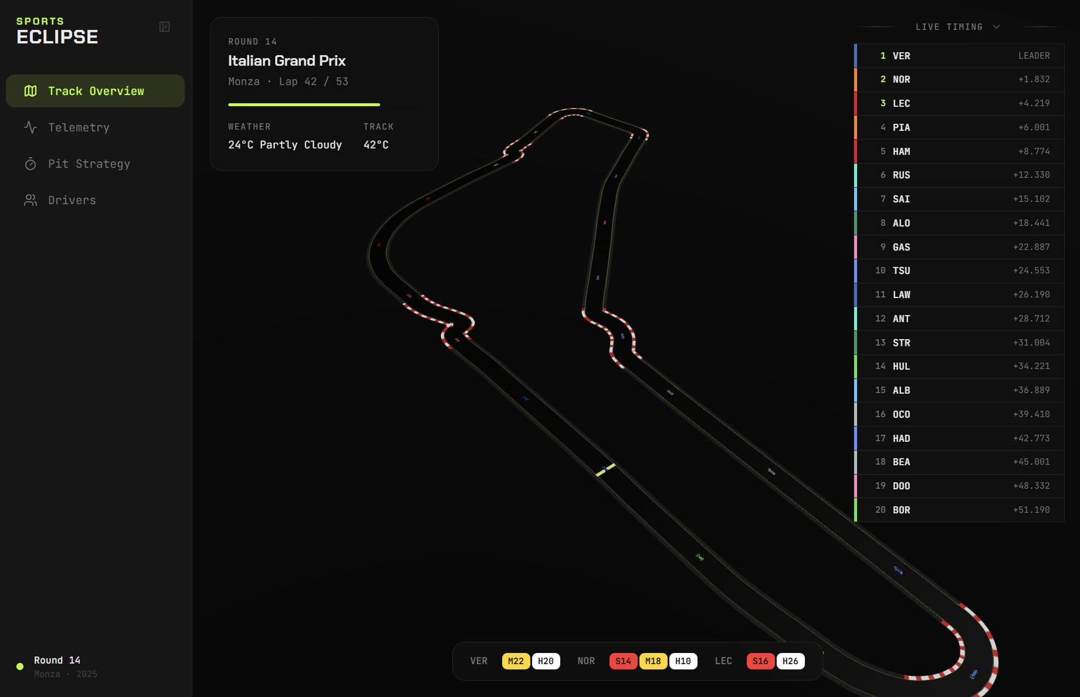Select HAM row in timing
Viewport: 1080px width, 697px height.
959,151
